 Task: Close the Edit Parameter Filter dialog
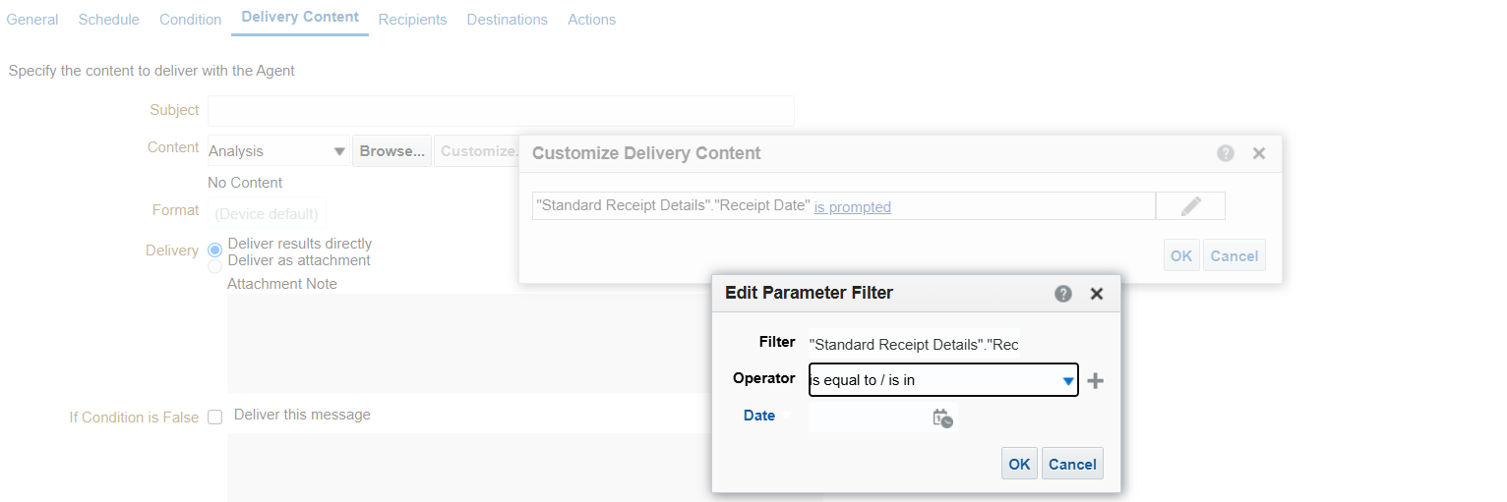coord(1097,294)
